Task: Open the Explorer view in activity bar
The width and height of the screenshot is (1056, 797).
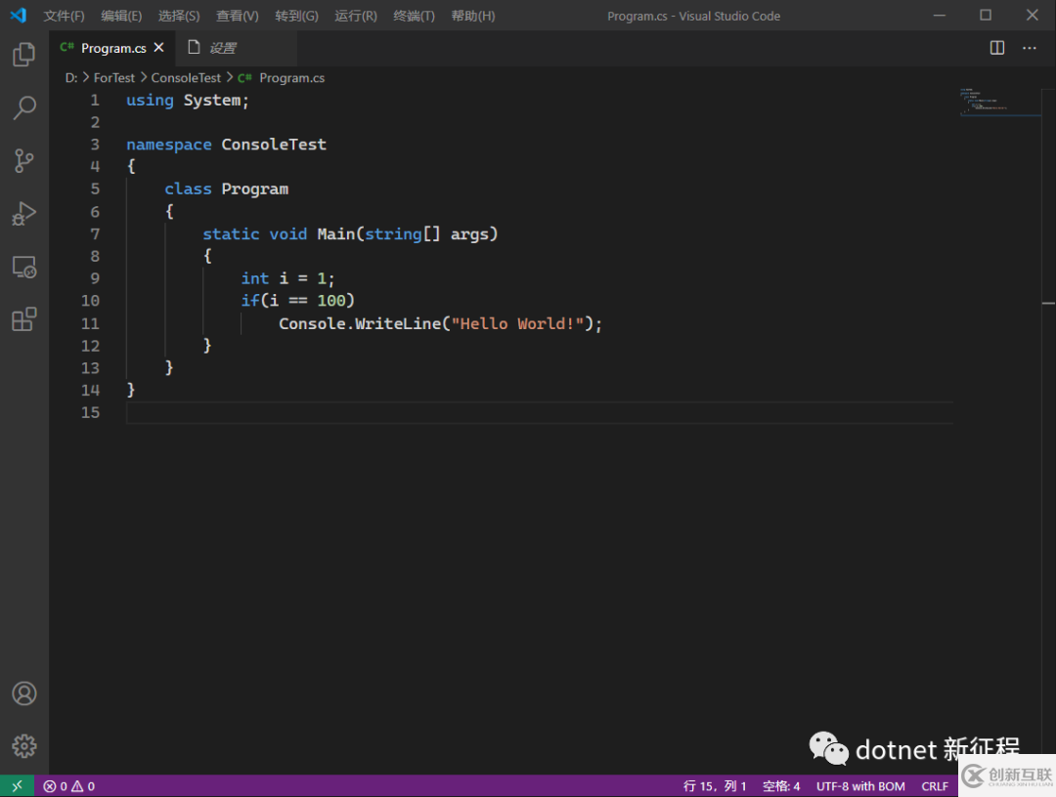Action: pos(24,55)
